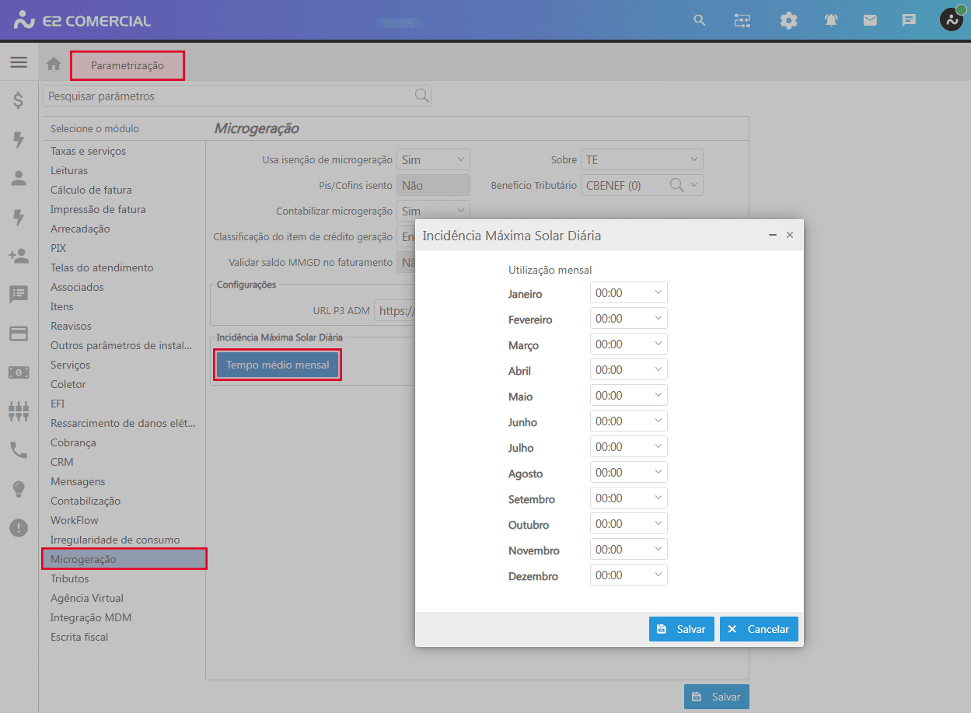Switch to the Parametrização tab
971x713 pixels.
click(x=127, y=65)
